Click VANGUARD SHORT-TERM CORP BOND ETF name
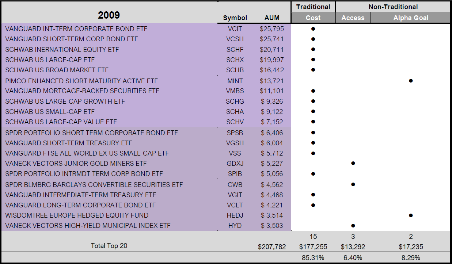This screenshot has width=452, height=264. click(72, 39)
